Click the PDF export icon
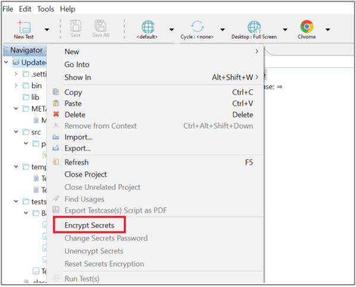Viewport: 356px width, 287px height. [x=56, y=209]
